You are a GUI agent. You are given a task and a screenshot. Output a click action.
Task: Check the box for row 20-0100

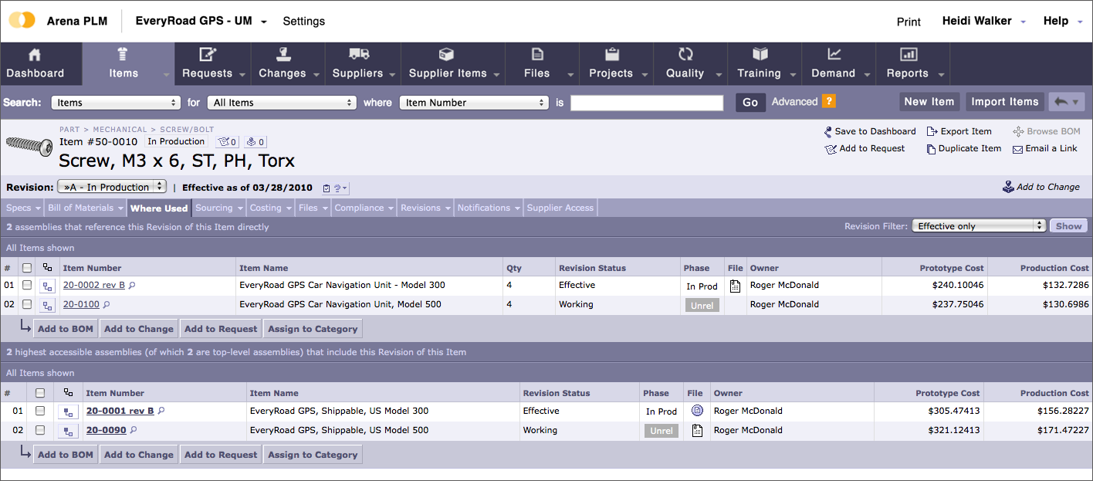[27, 304]
